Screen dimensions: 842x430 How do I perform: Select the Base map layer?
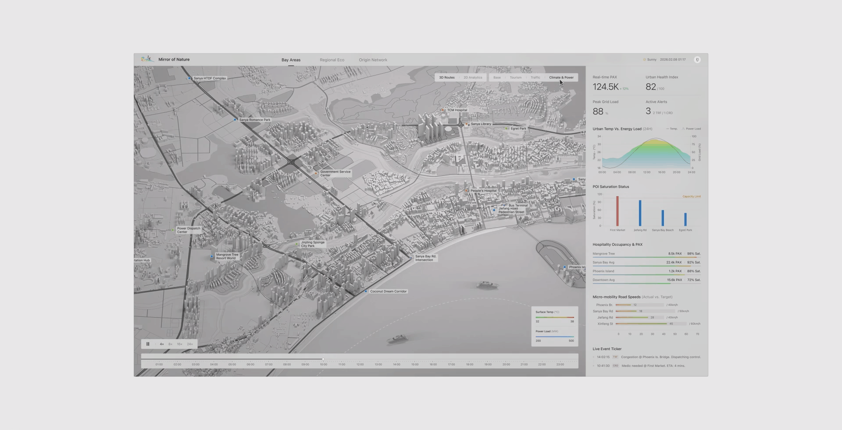tap(497, 78)
